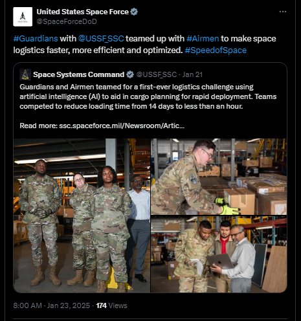
Task: Click Space Systems Command small avatar
Action: tap(25, 74)
